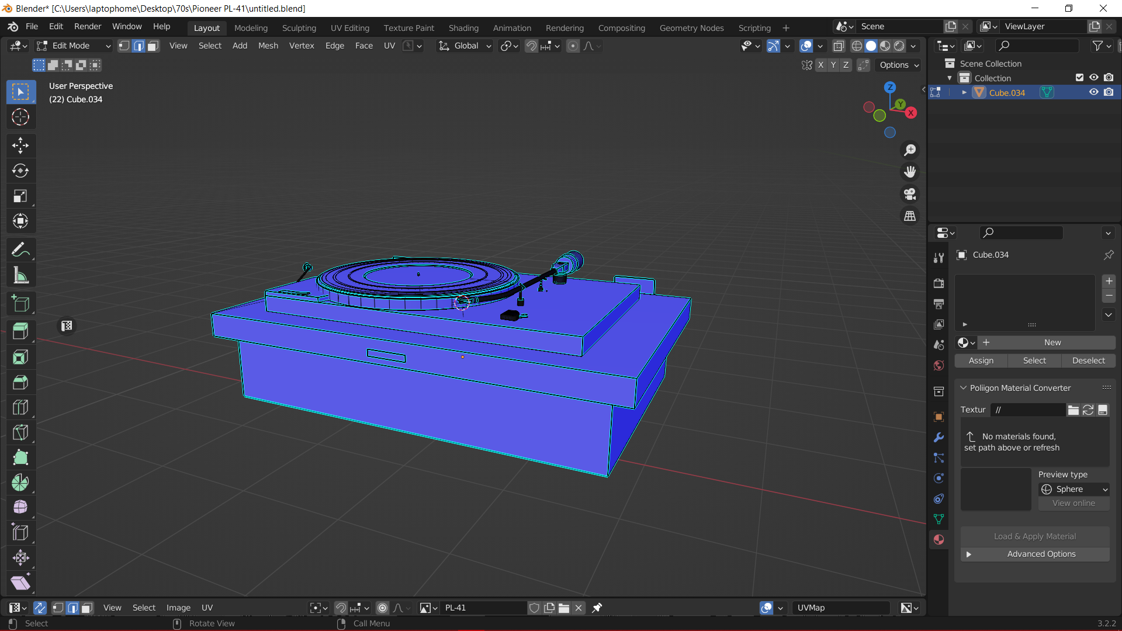The width and height of the screenshot is (1122, 631).
Task: Switch perspective/orthographic with the grid icon
Action: click(910, 216)
